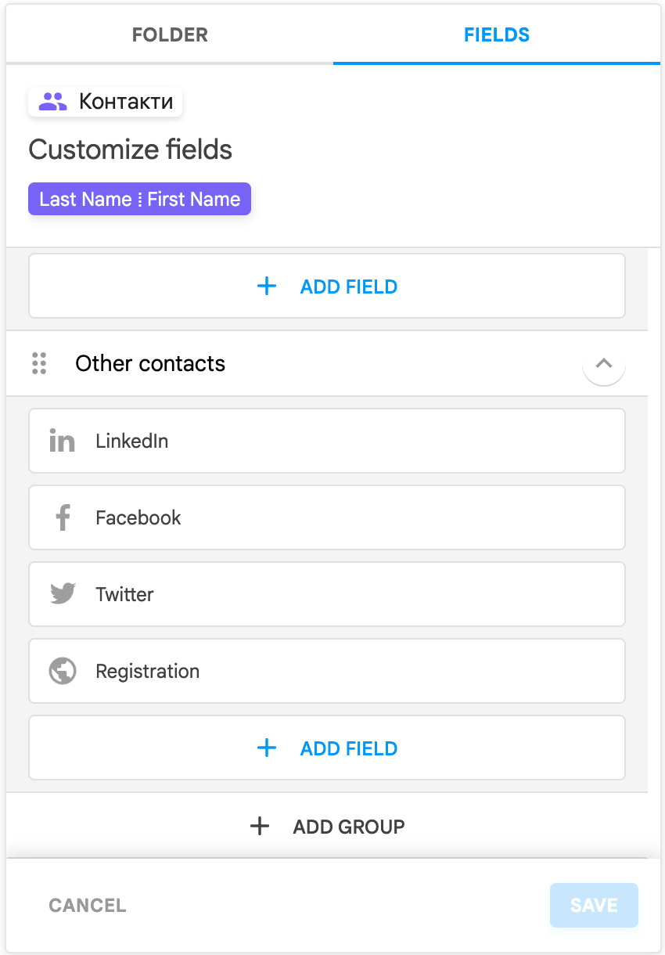Click the contacts people icon on Контакти chip
665x955 pixels.
(51, 100)
